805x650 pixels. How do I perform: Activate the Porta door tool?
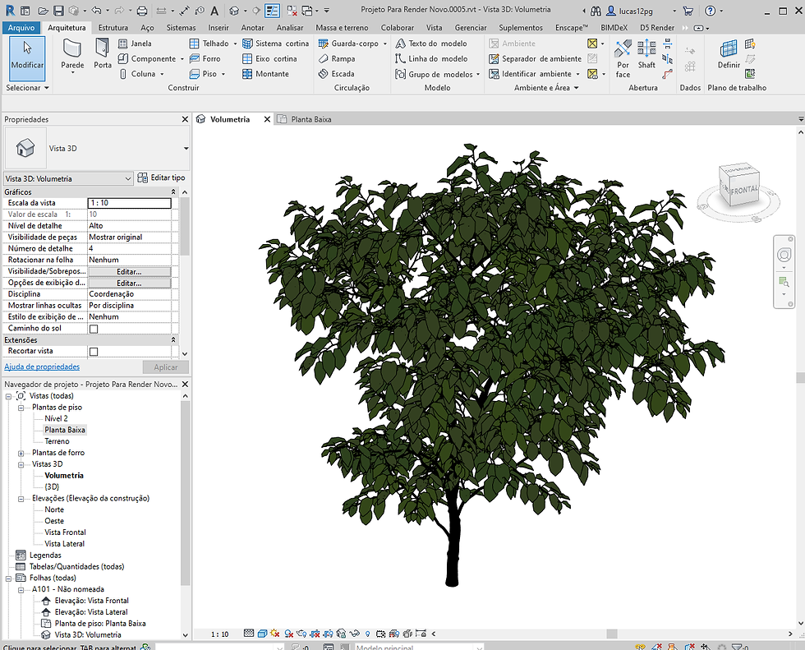[x=103, y=53]
